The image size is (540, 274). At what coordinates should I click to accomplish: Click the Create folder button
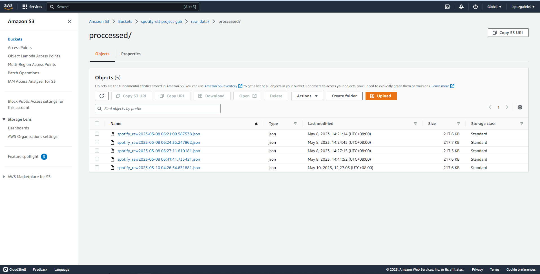point(344,96)
